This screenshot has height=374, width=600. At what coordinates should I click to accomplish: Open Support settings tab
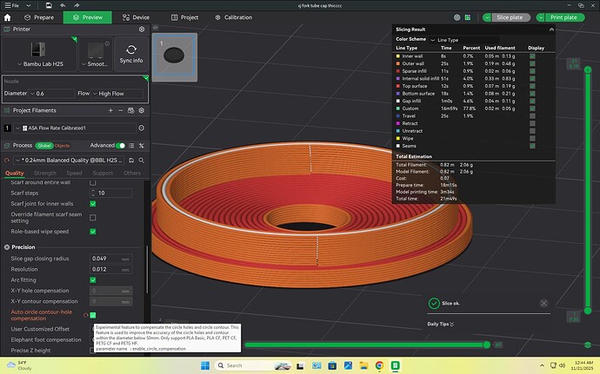click(x=103, y=173)
